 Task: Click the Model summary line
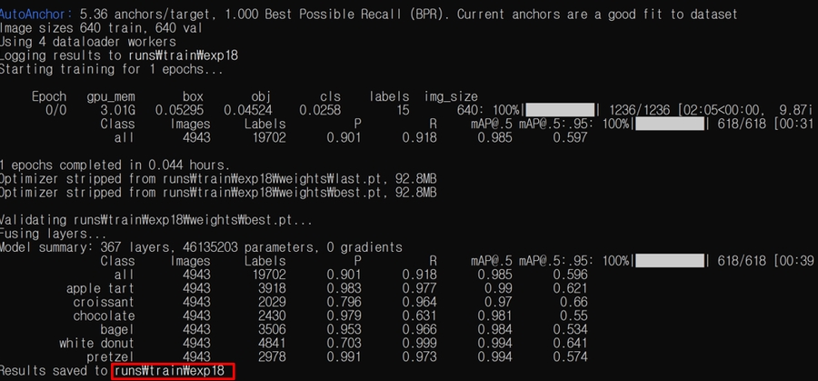pos(201,247)
